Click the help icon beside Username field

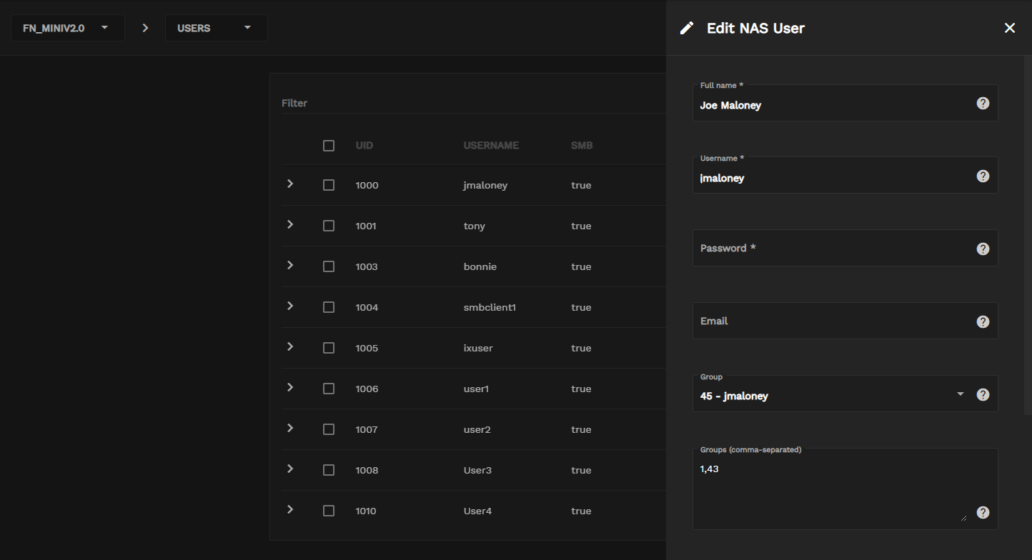point(983,176)
